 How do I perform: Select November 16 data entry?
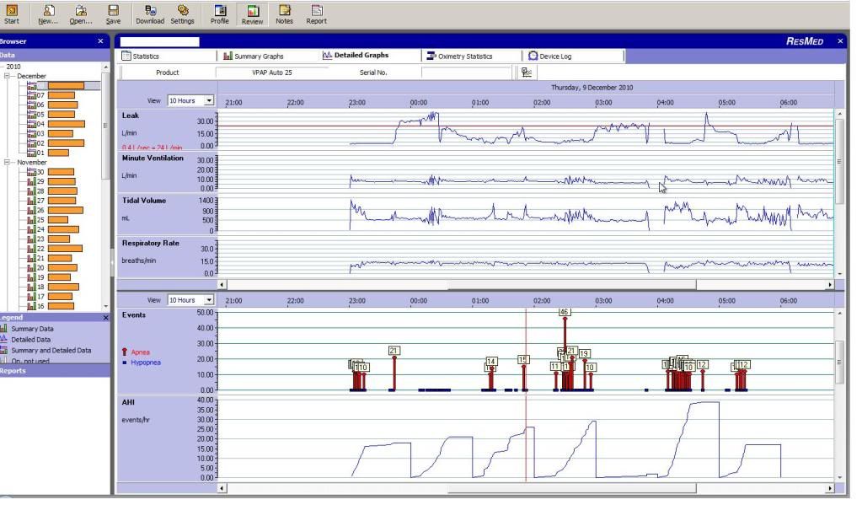pyautogui.click(x=51, y=306)
